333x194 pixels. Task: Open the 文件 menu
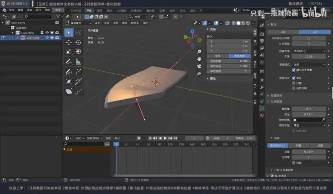point(11,10)
